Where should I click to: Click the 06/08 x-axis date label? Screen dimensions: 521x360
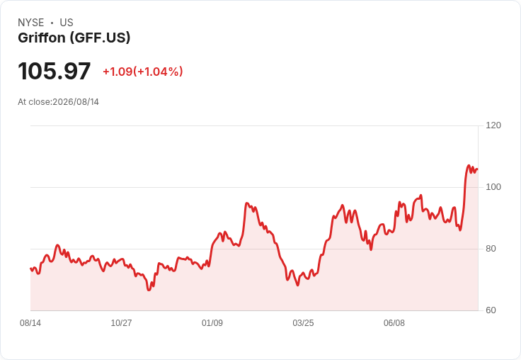click(394, 322)
